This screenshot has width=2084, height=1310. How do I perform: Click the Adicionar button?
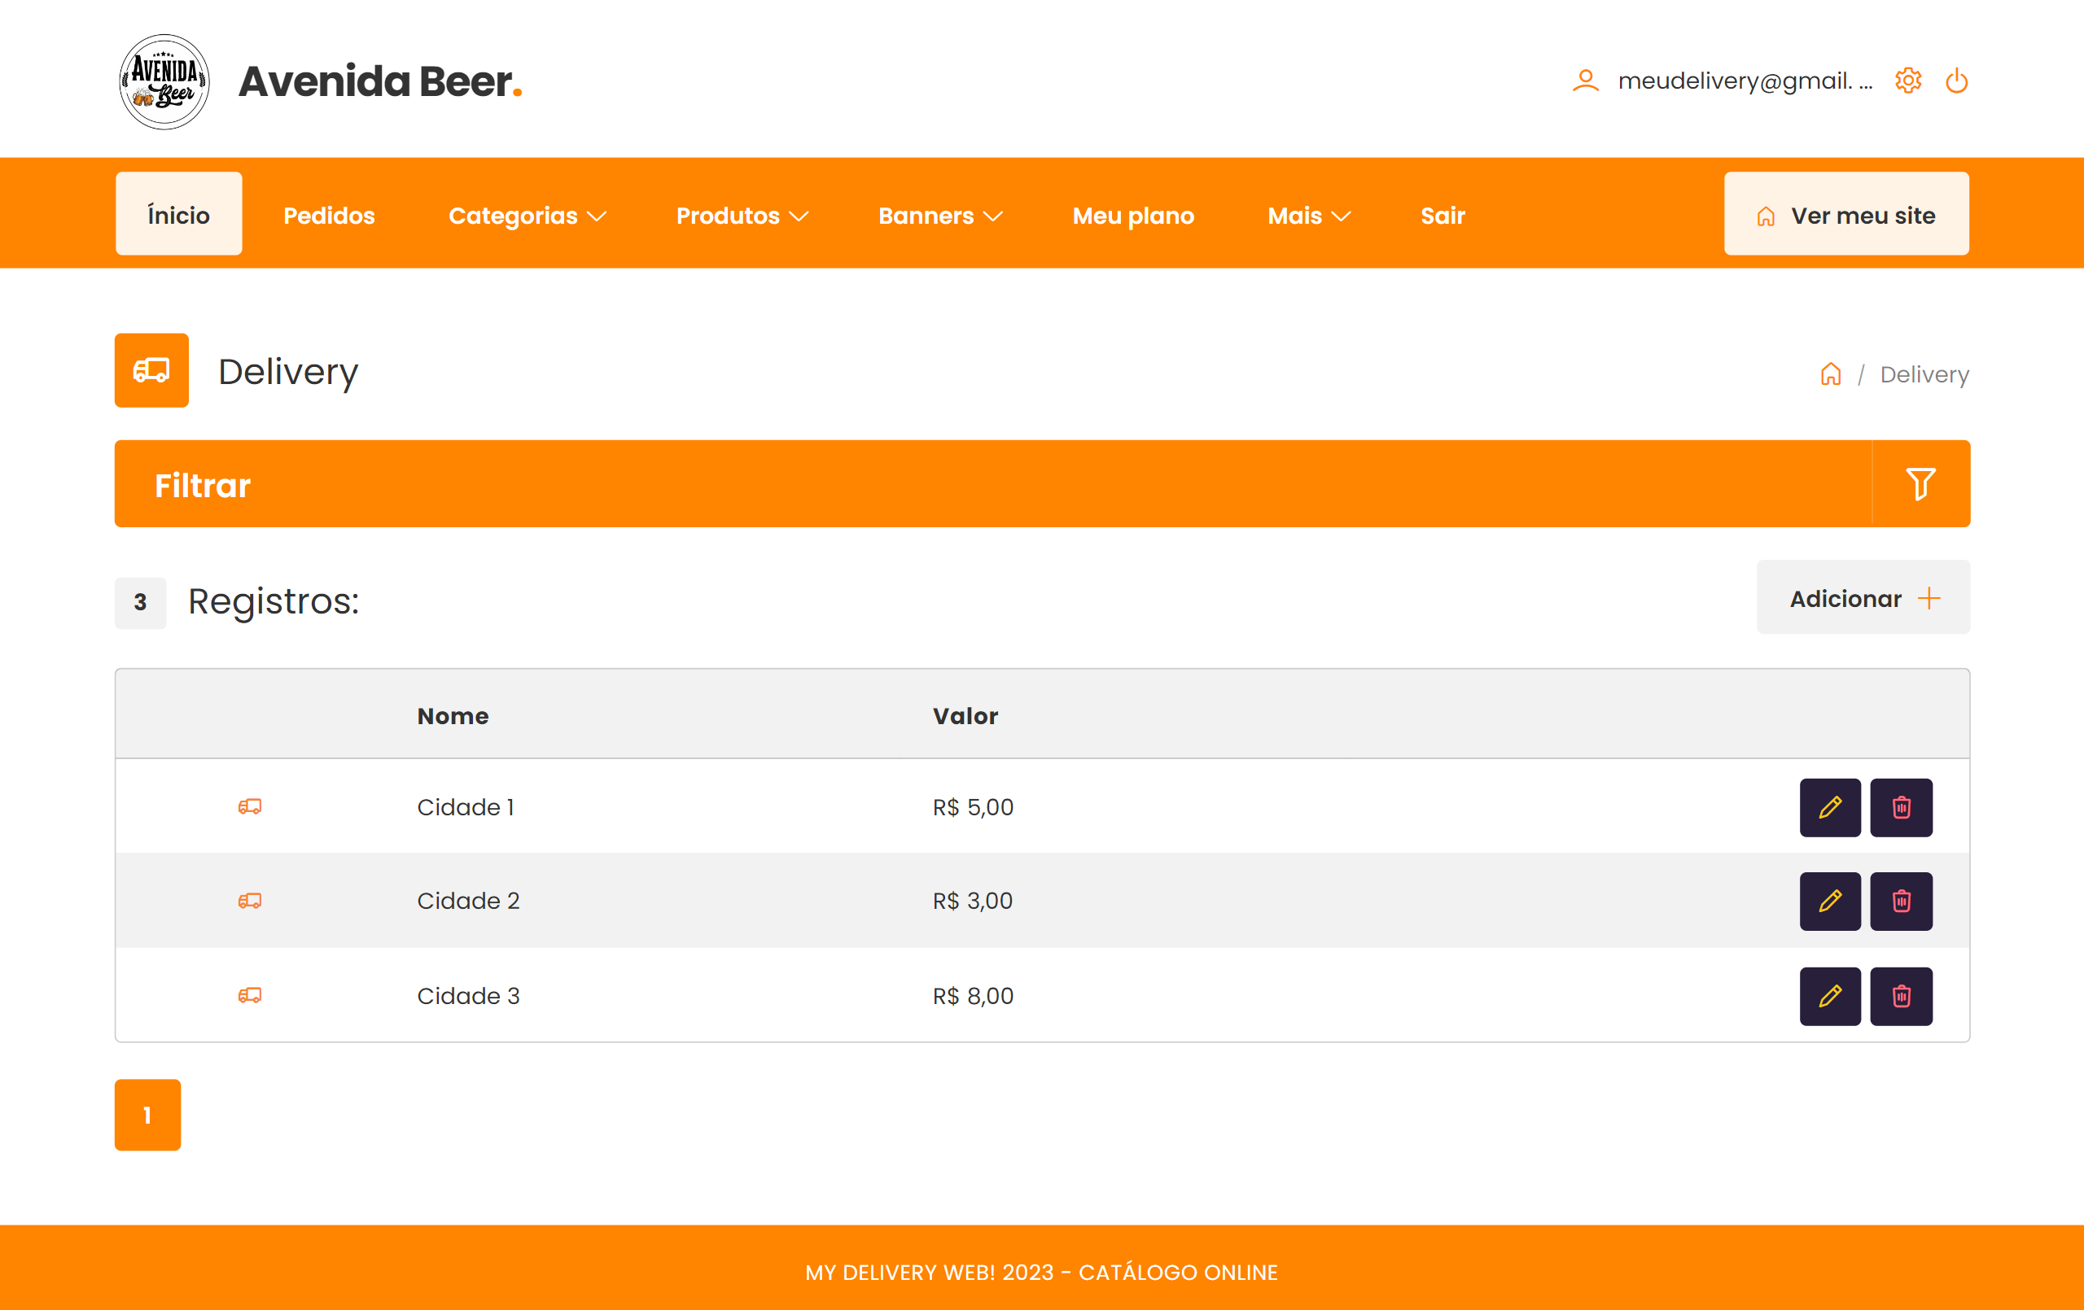tap(1863, 598)
